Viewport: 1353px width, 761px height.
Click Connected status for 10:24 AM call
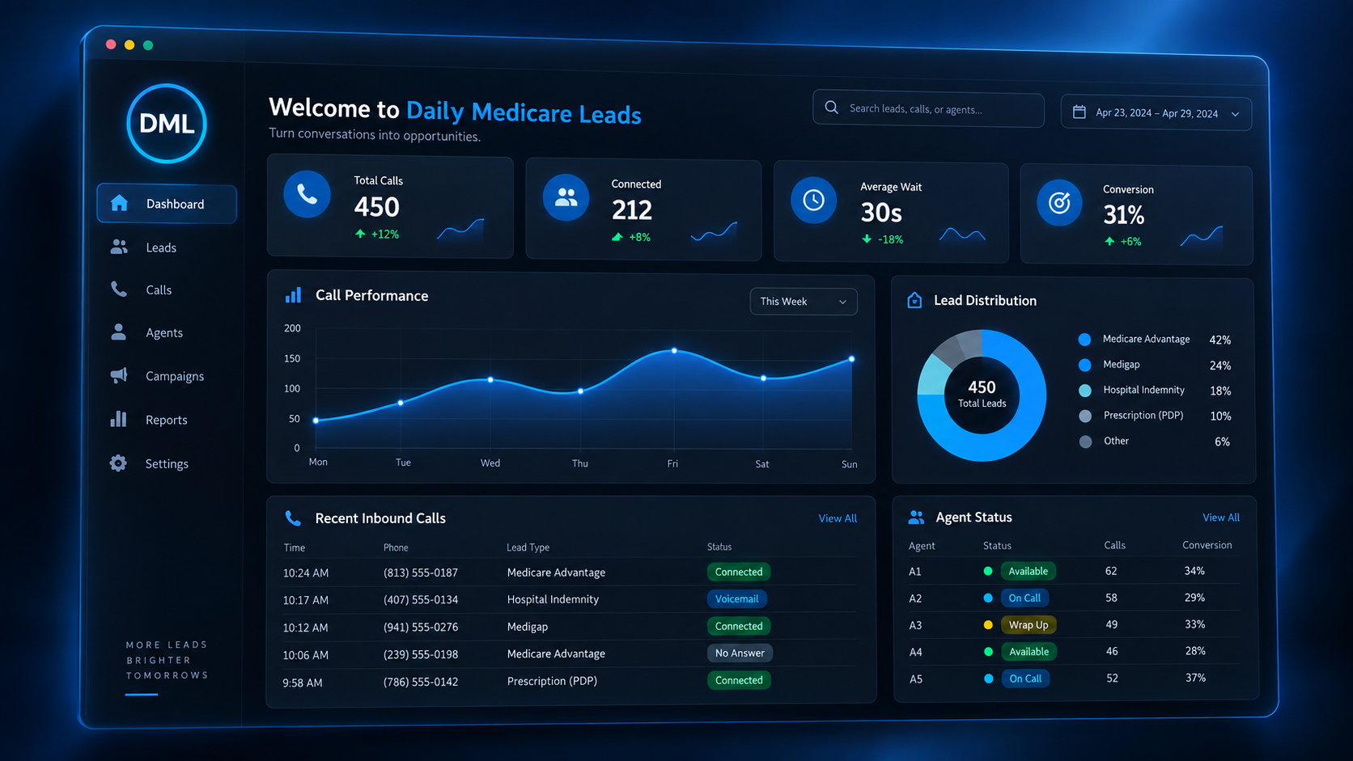pos(739,572)
